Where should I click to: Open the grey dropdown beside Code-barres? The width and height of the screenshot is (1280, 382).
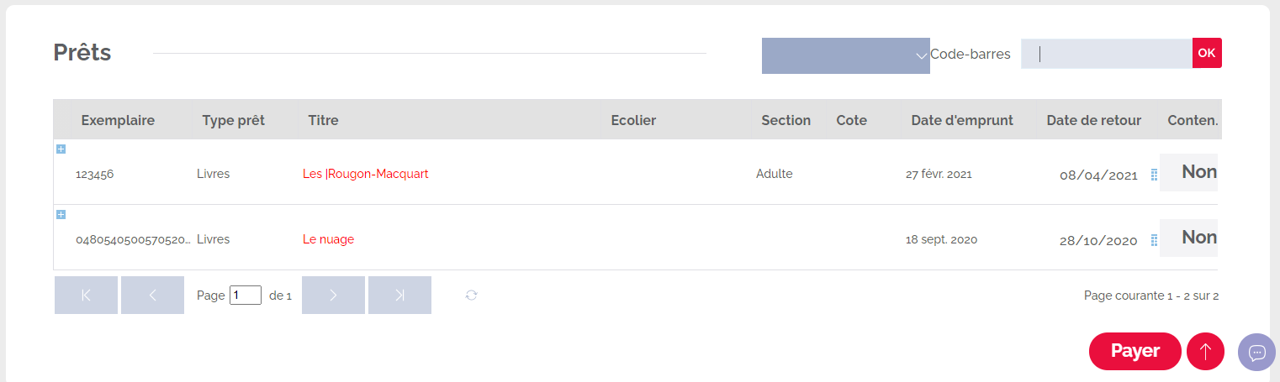coord(845,55)
